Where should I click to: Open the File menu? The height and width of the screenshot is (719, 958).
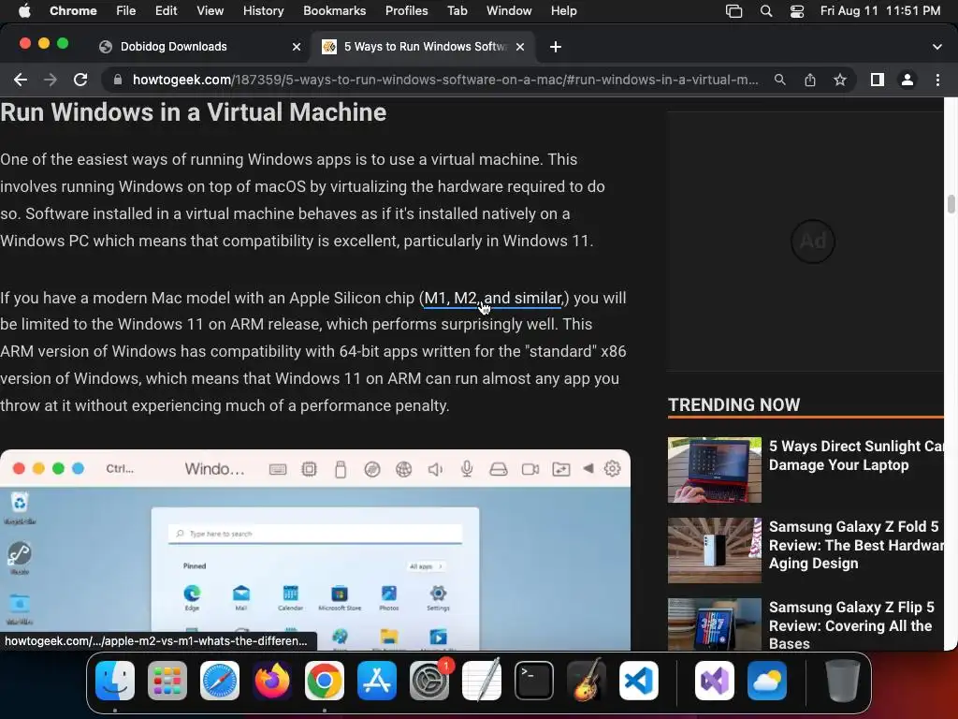(126, 10)
